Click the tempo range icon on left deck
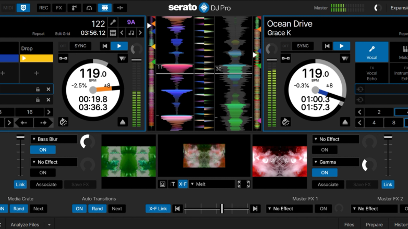 [122, 58]
